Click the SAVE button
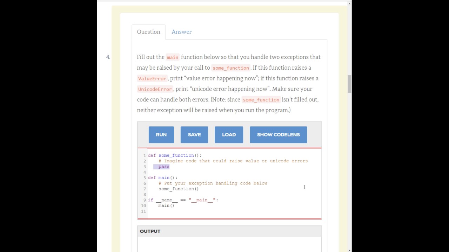 [x=194, y=135]
